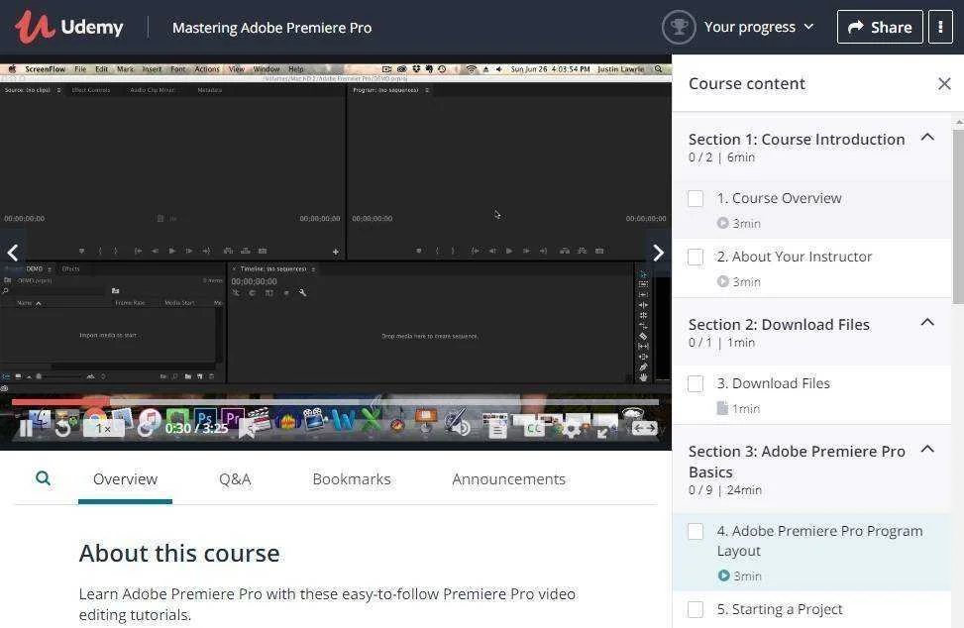Tick the 3. Download Files checkbox
The width and height of the screenshot is (964, 628).
(696, 384)
